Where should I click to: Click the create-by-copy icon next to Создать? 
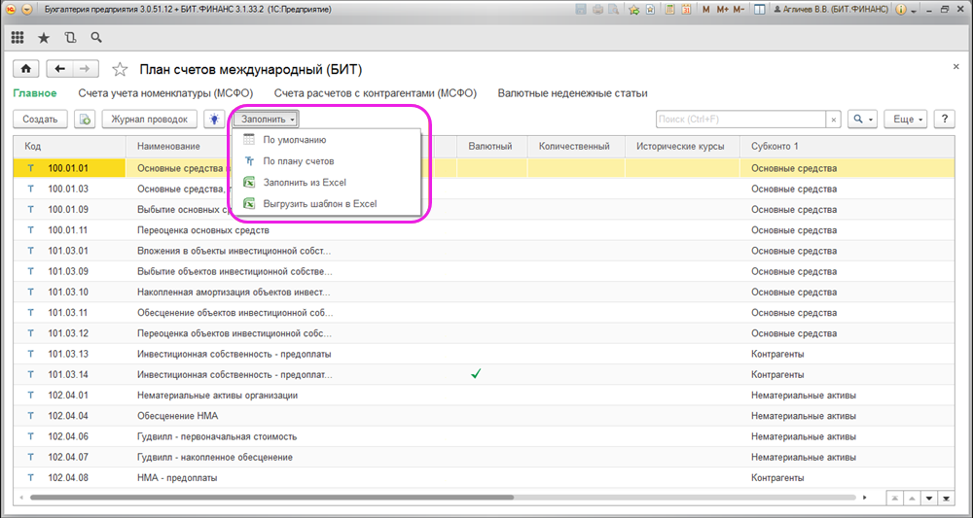point(86,119)
